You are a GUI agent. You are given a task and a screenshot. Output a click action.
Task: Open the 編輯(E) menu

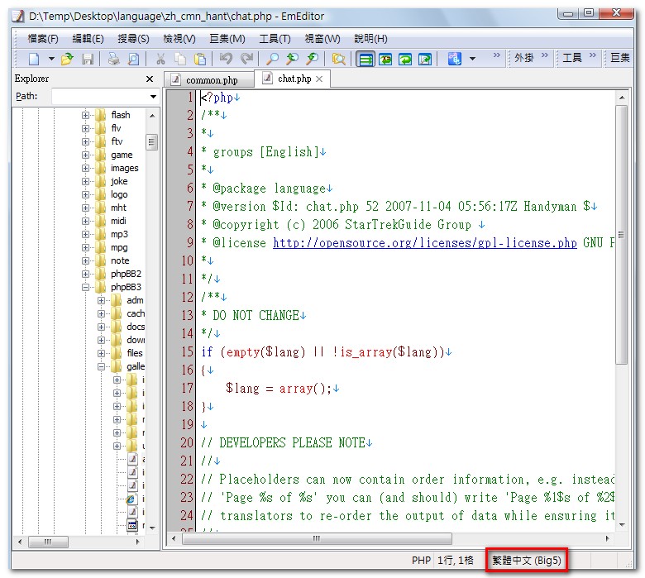pos(88,39)
